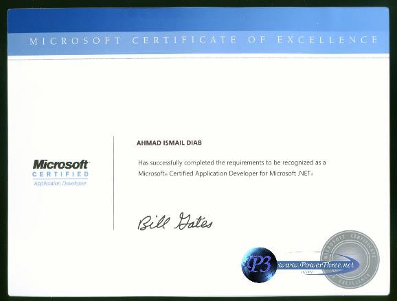Click the word OF in header banner
Image resolution: width=397 pixels, height=301 pixels.
pyautogui.click(x=257, y=40)
